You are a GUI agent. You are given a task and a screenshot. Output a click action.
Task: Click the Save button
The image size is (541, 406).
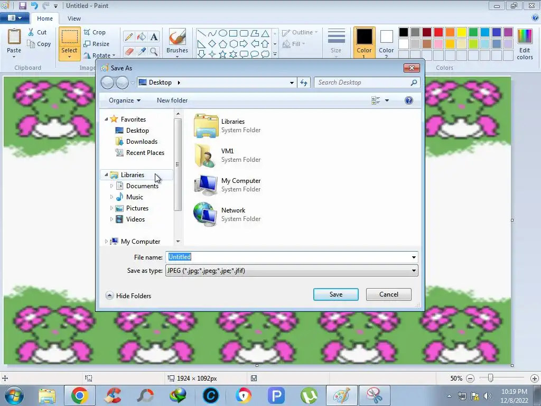(335, 294)
